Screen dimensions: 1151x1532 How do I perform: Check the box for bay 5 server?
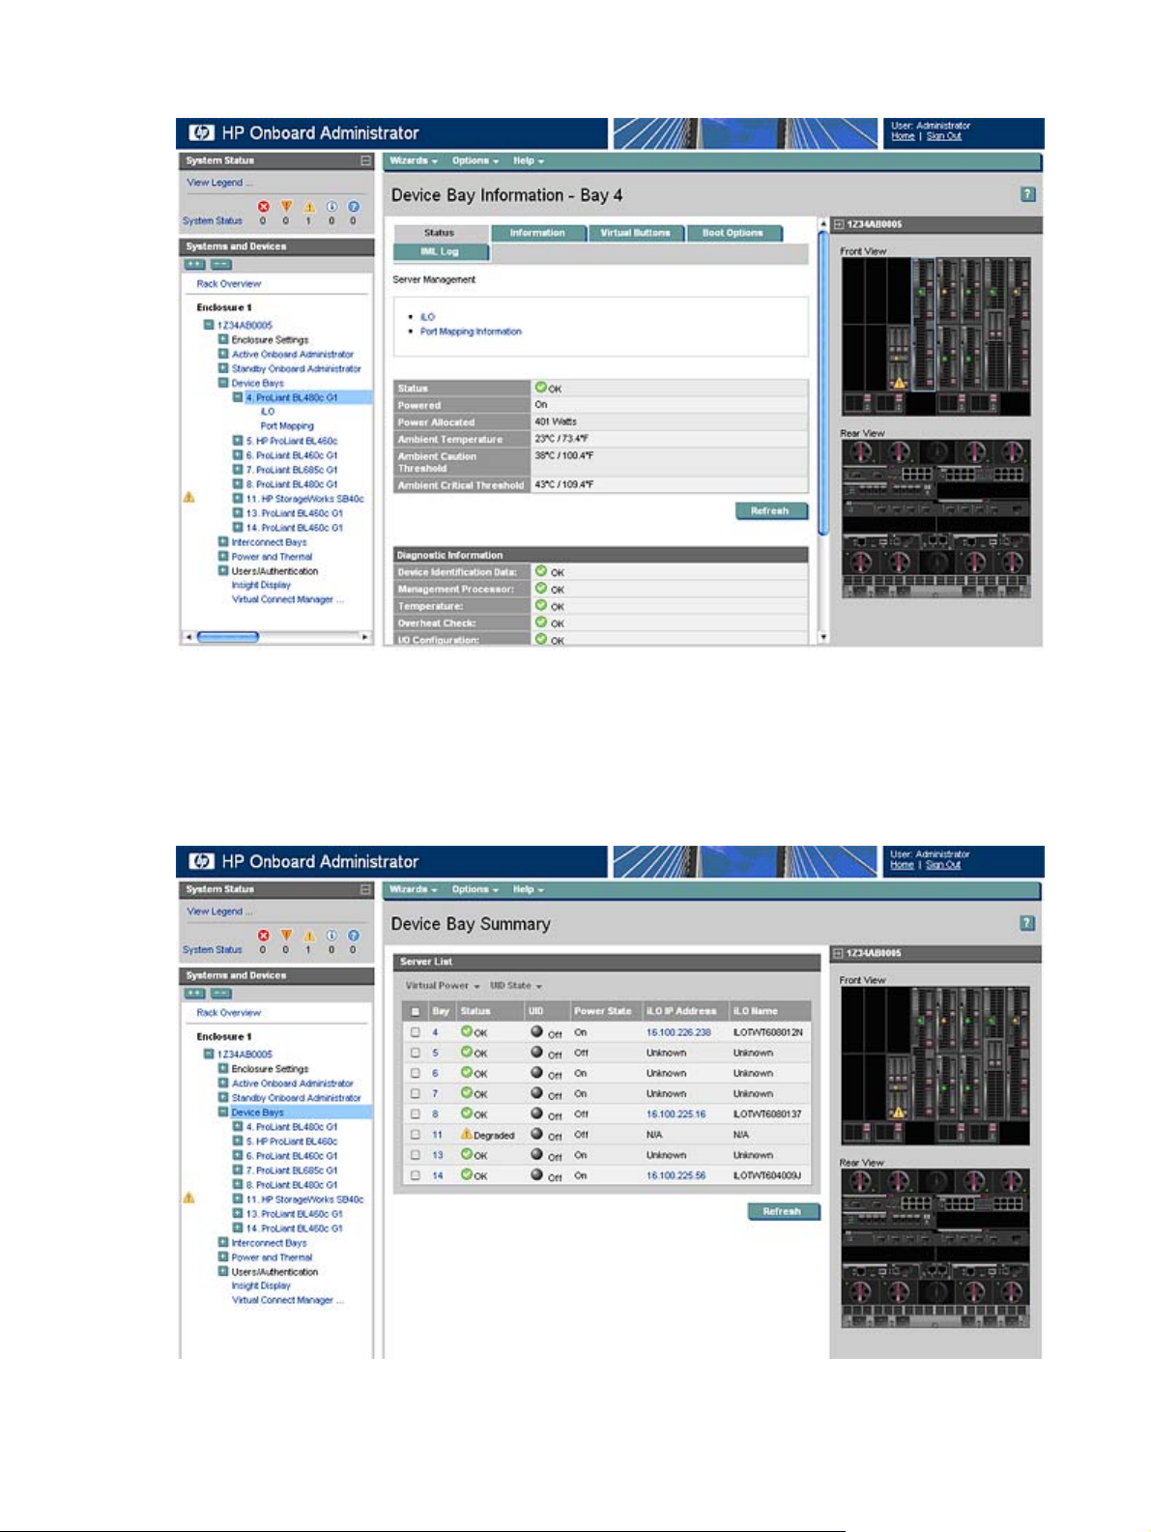point(416,1053)
